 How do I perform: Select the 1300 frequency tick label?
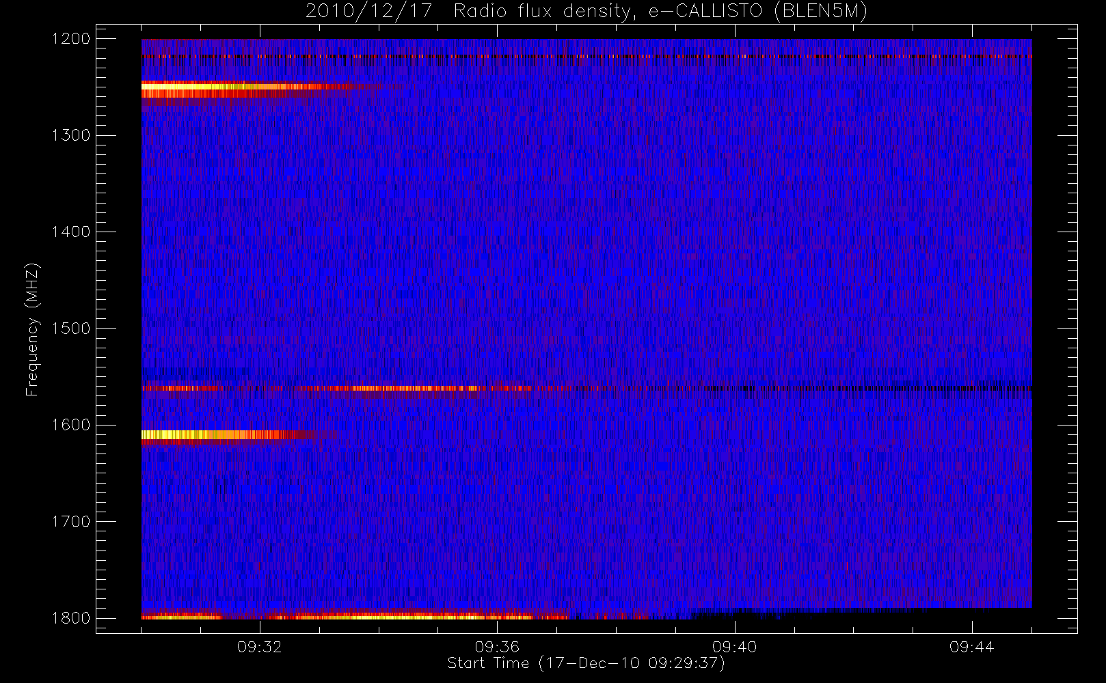pos(71,135)
